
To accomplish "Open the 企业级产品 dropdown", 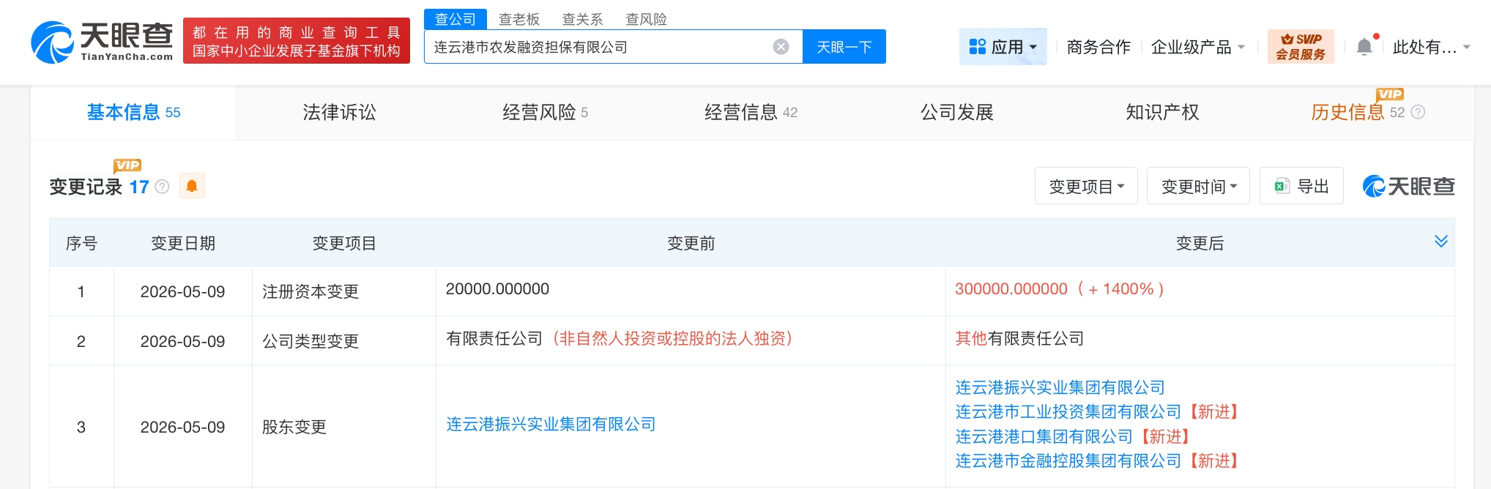I will tap(1197, 47).
